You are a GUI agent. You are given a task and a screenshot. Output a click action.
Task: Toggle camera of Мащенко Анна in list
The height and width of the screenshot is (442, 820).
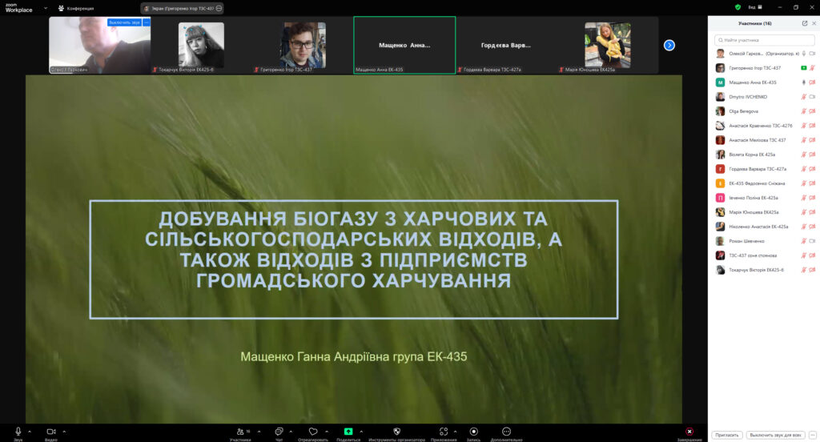point(812,82)
